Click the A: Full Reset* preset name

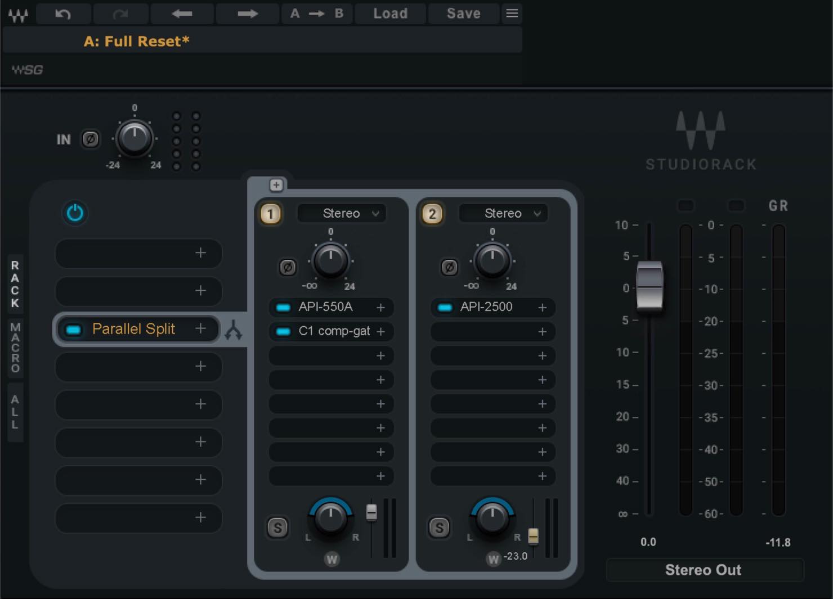[137, 41]
